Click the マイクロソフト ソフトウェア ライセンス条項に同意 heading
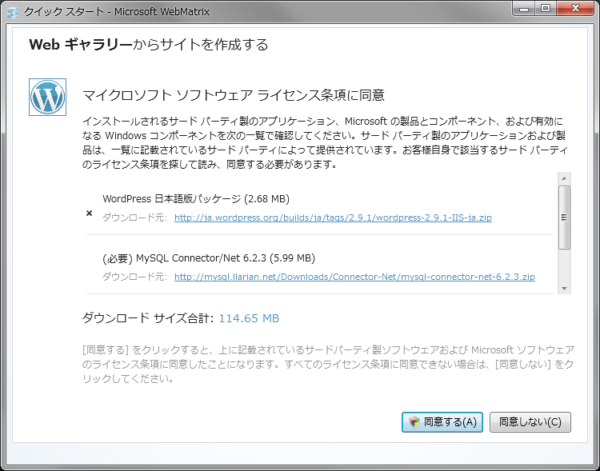Viewport: 600px width, 471px height. [234, 95]
